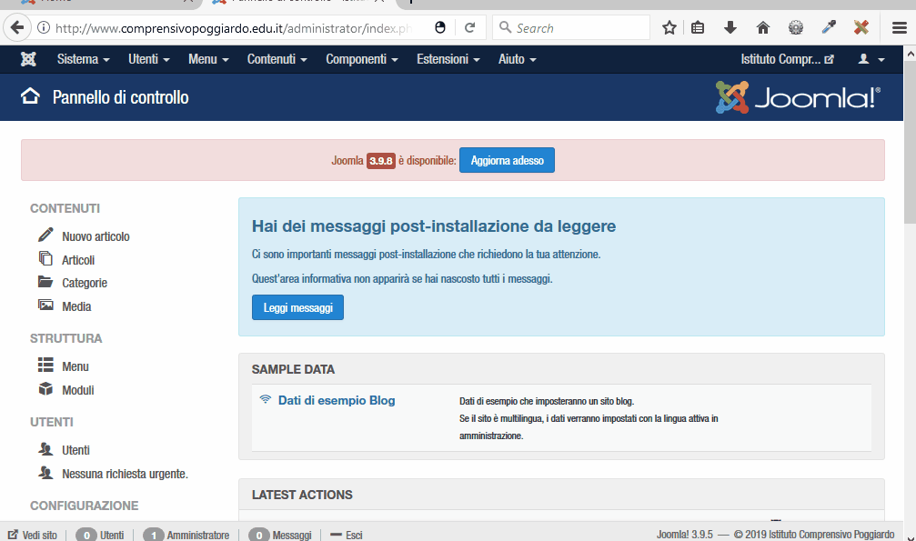Click Nessuna richiesta urgente link
The image size is (916, 541).
pyautogui.click(x=125, y=473)
